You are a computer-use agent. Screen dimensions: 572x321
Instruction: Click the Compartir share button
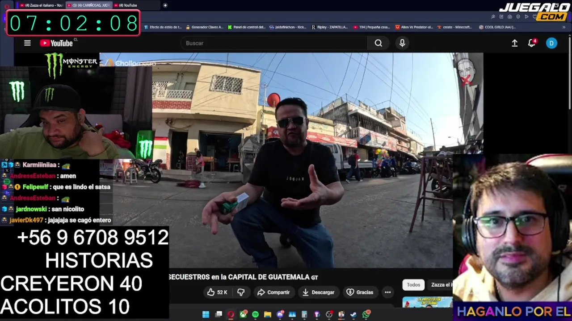click(273, 292)
